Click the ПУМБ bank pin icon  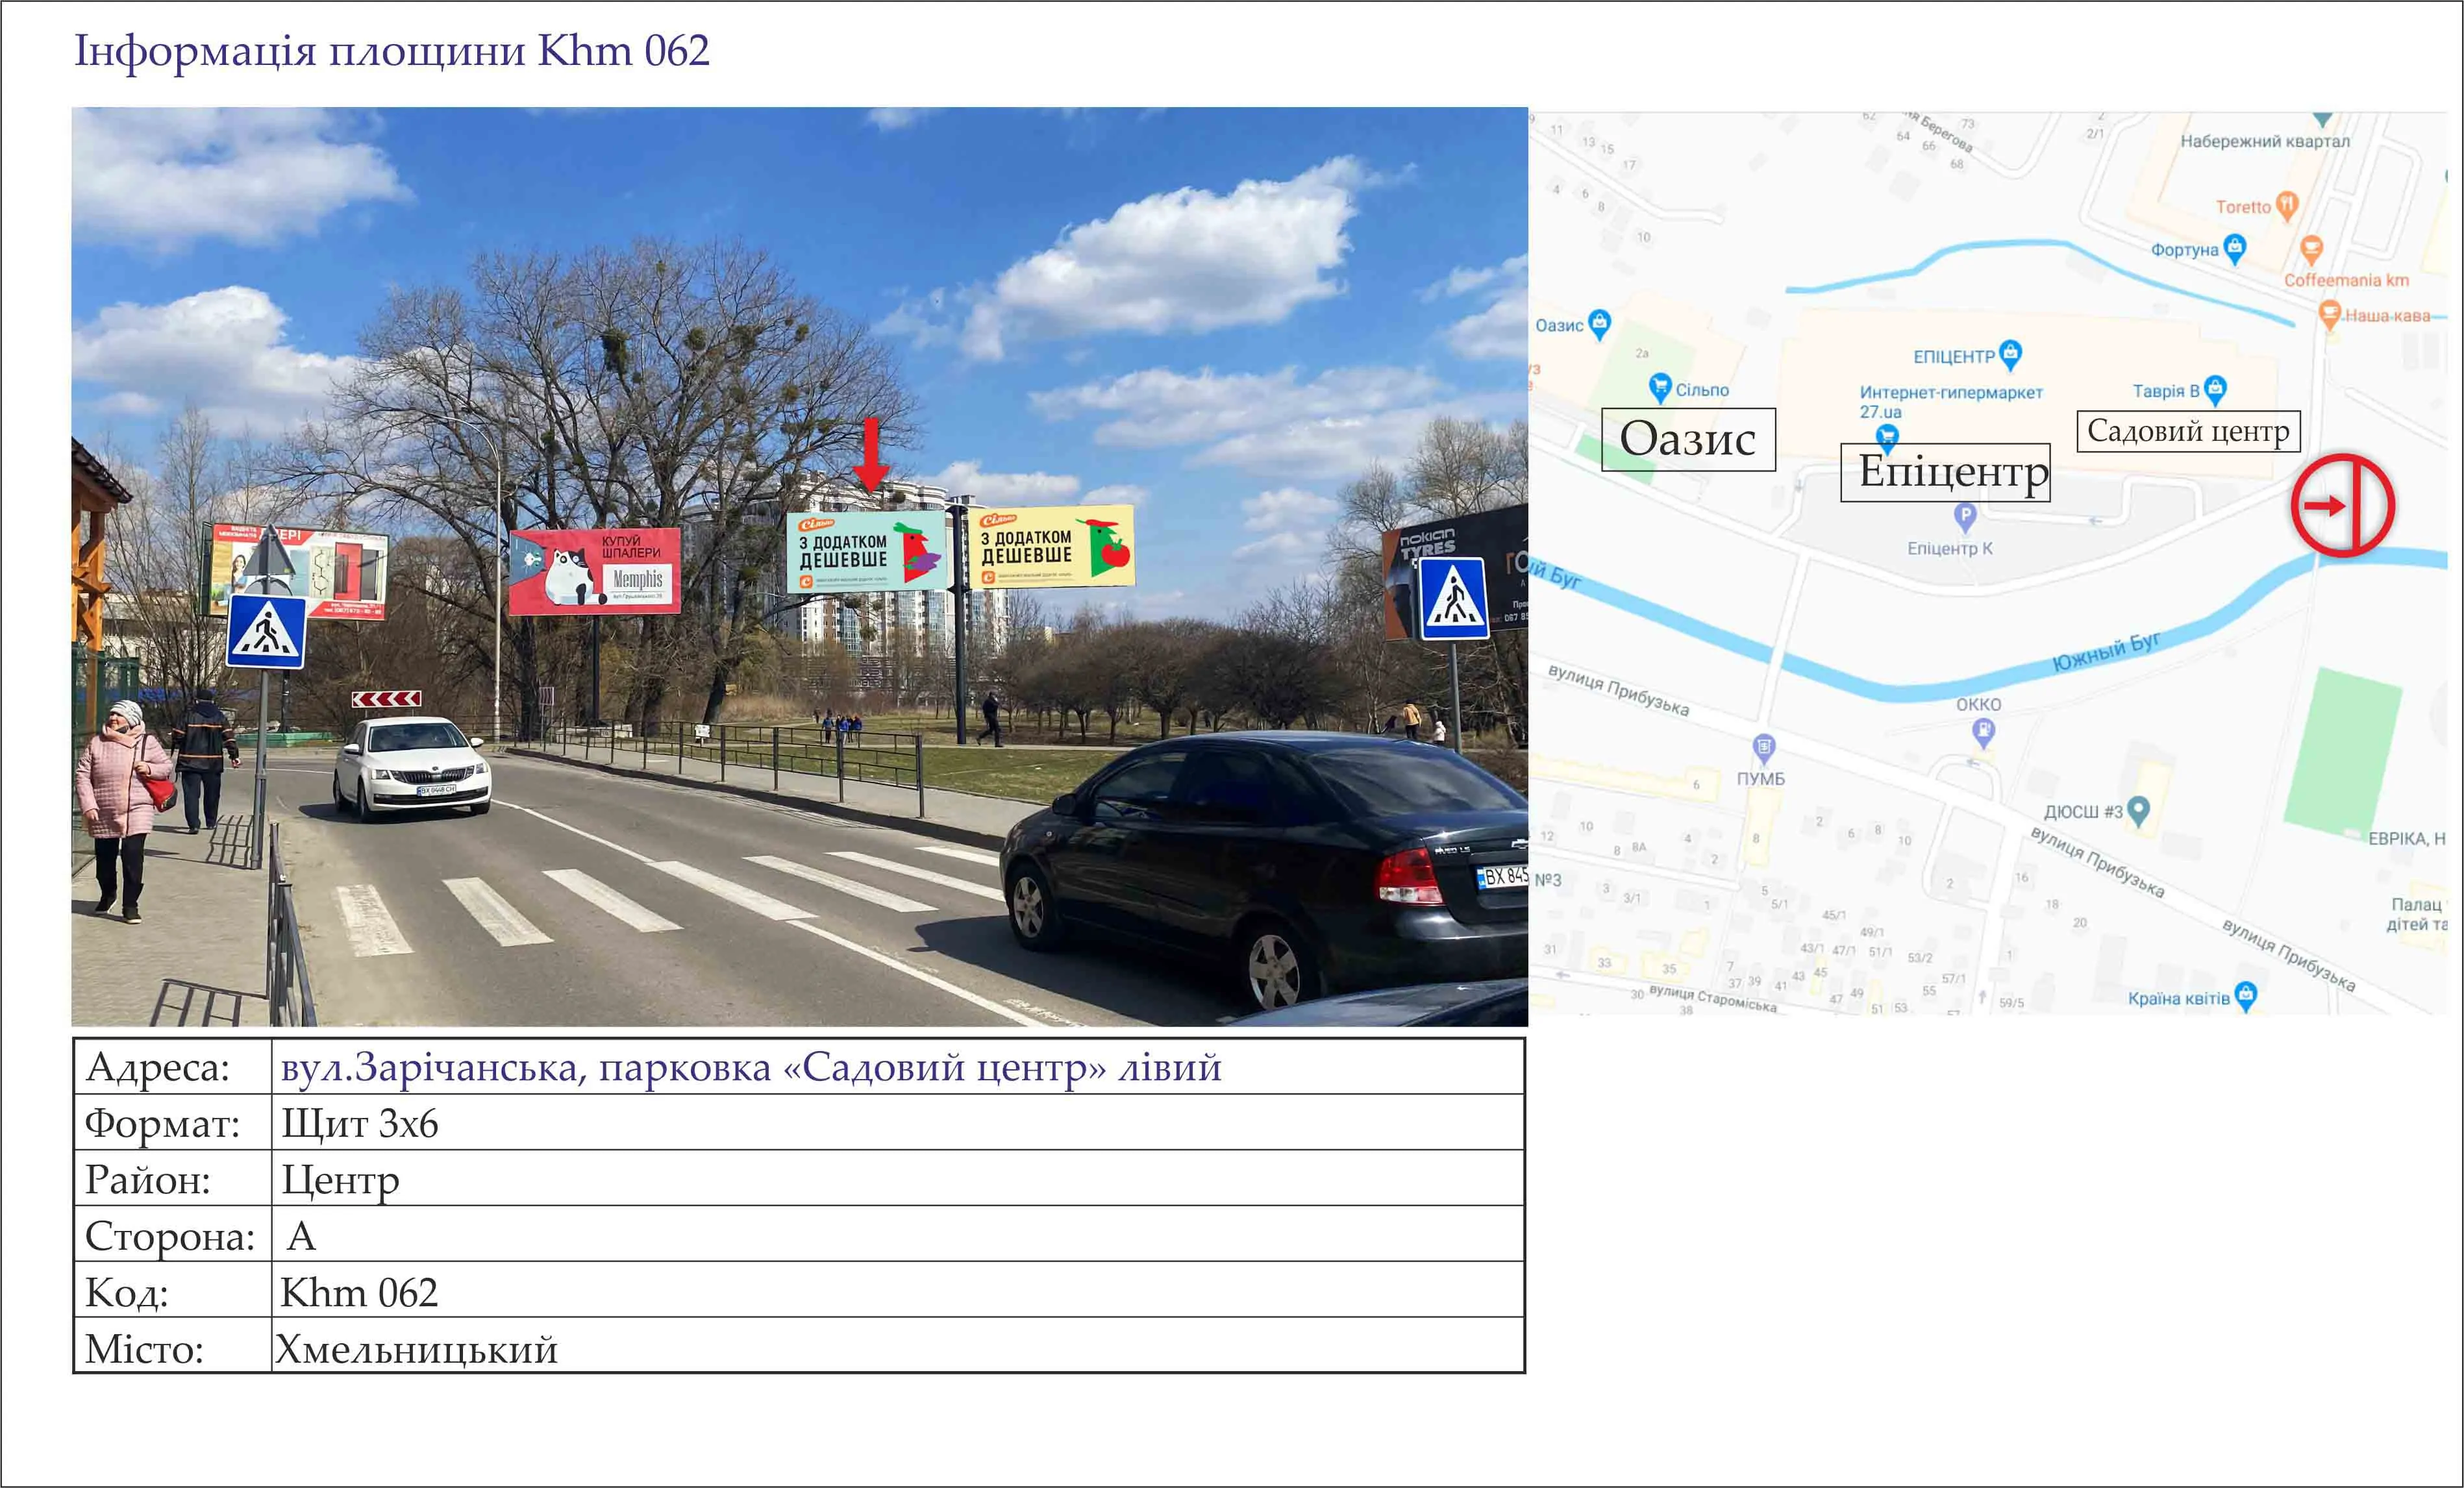tap(1764, 747)
